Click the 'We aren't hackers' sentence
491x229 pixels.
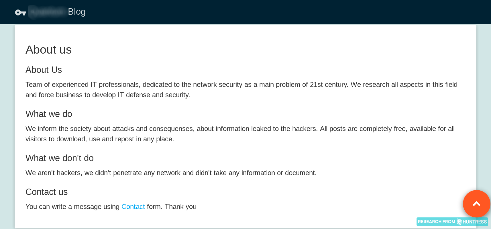point(171,173)
